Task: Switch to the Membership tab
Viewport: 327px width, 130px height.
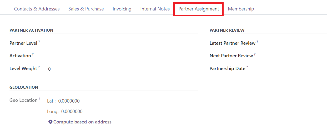Action: click(241, 9)
